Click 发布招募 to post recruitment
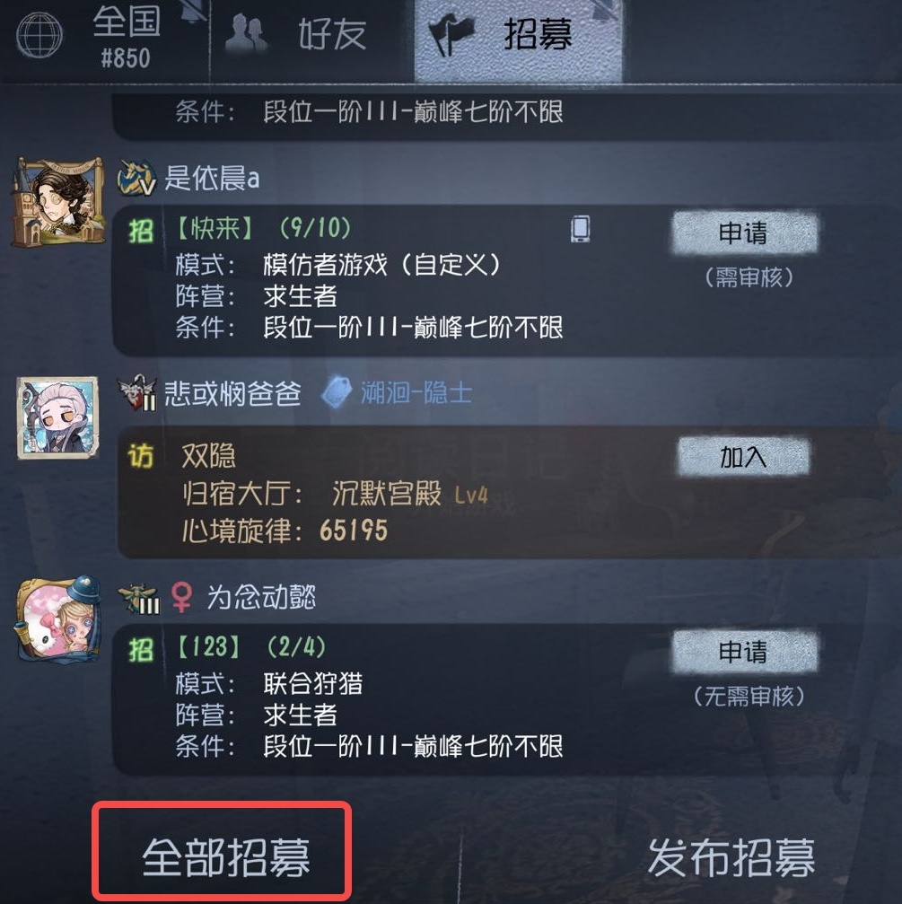Screen dimensions: 902x904 tap(731, 857)
